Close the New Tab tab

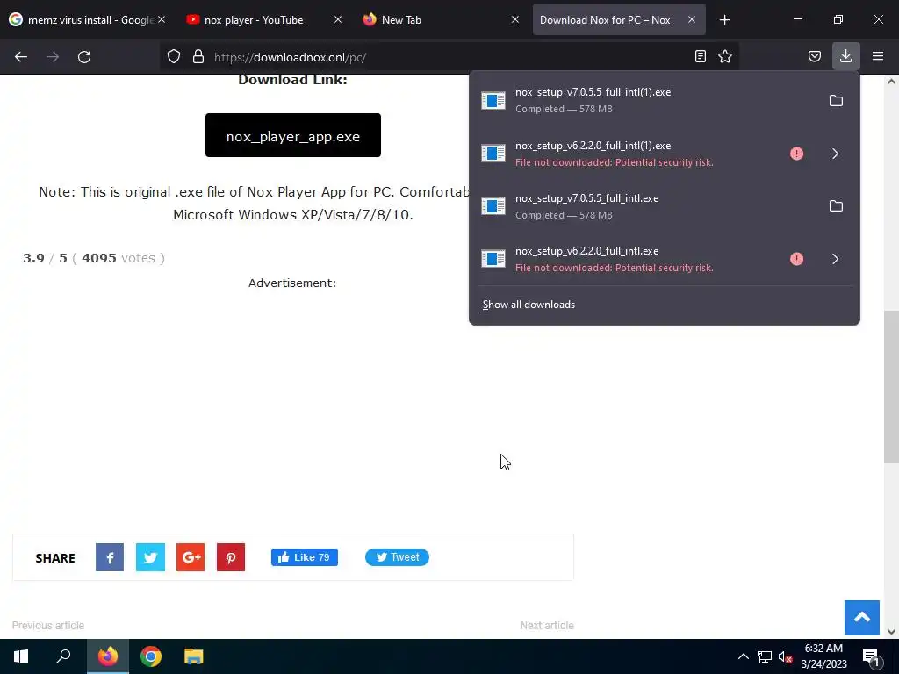pos(514,20)
